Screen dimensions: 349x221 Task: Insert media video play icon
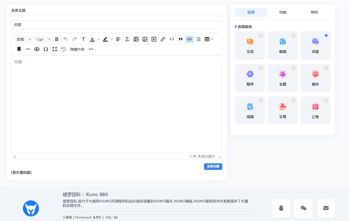point(154,39)
